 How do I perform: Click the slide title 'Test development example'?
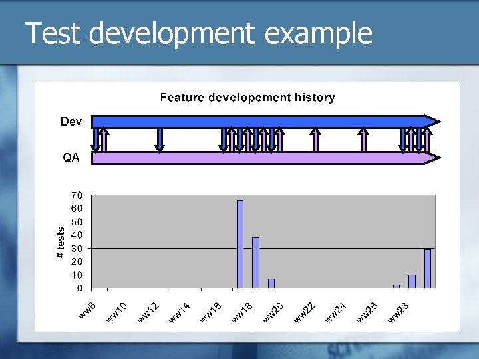point(198,33)
